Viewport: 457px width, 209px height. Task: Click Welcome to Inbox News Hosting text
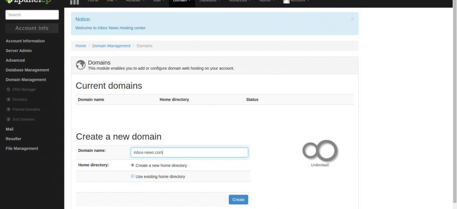(x=111, y=28)
